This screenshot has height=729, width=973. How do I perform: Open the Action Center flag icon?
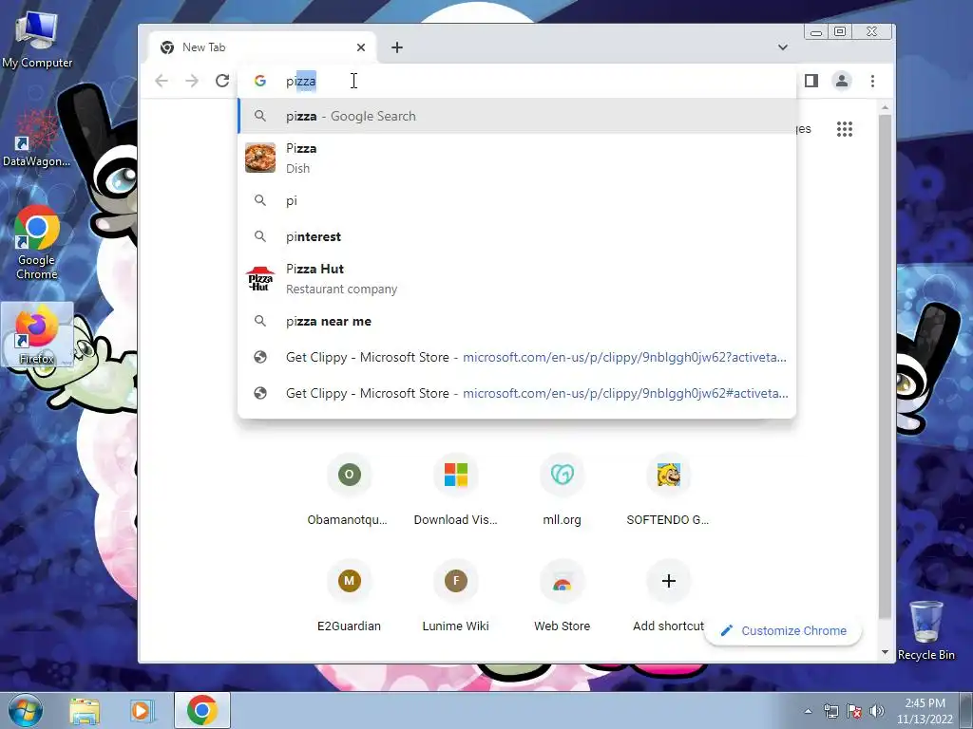pyautogui.click(x=854, y=711)
